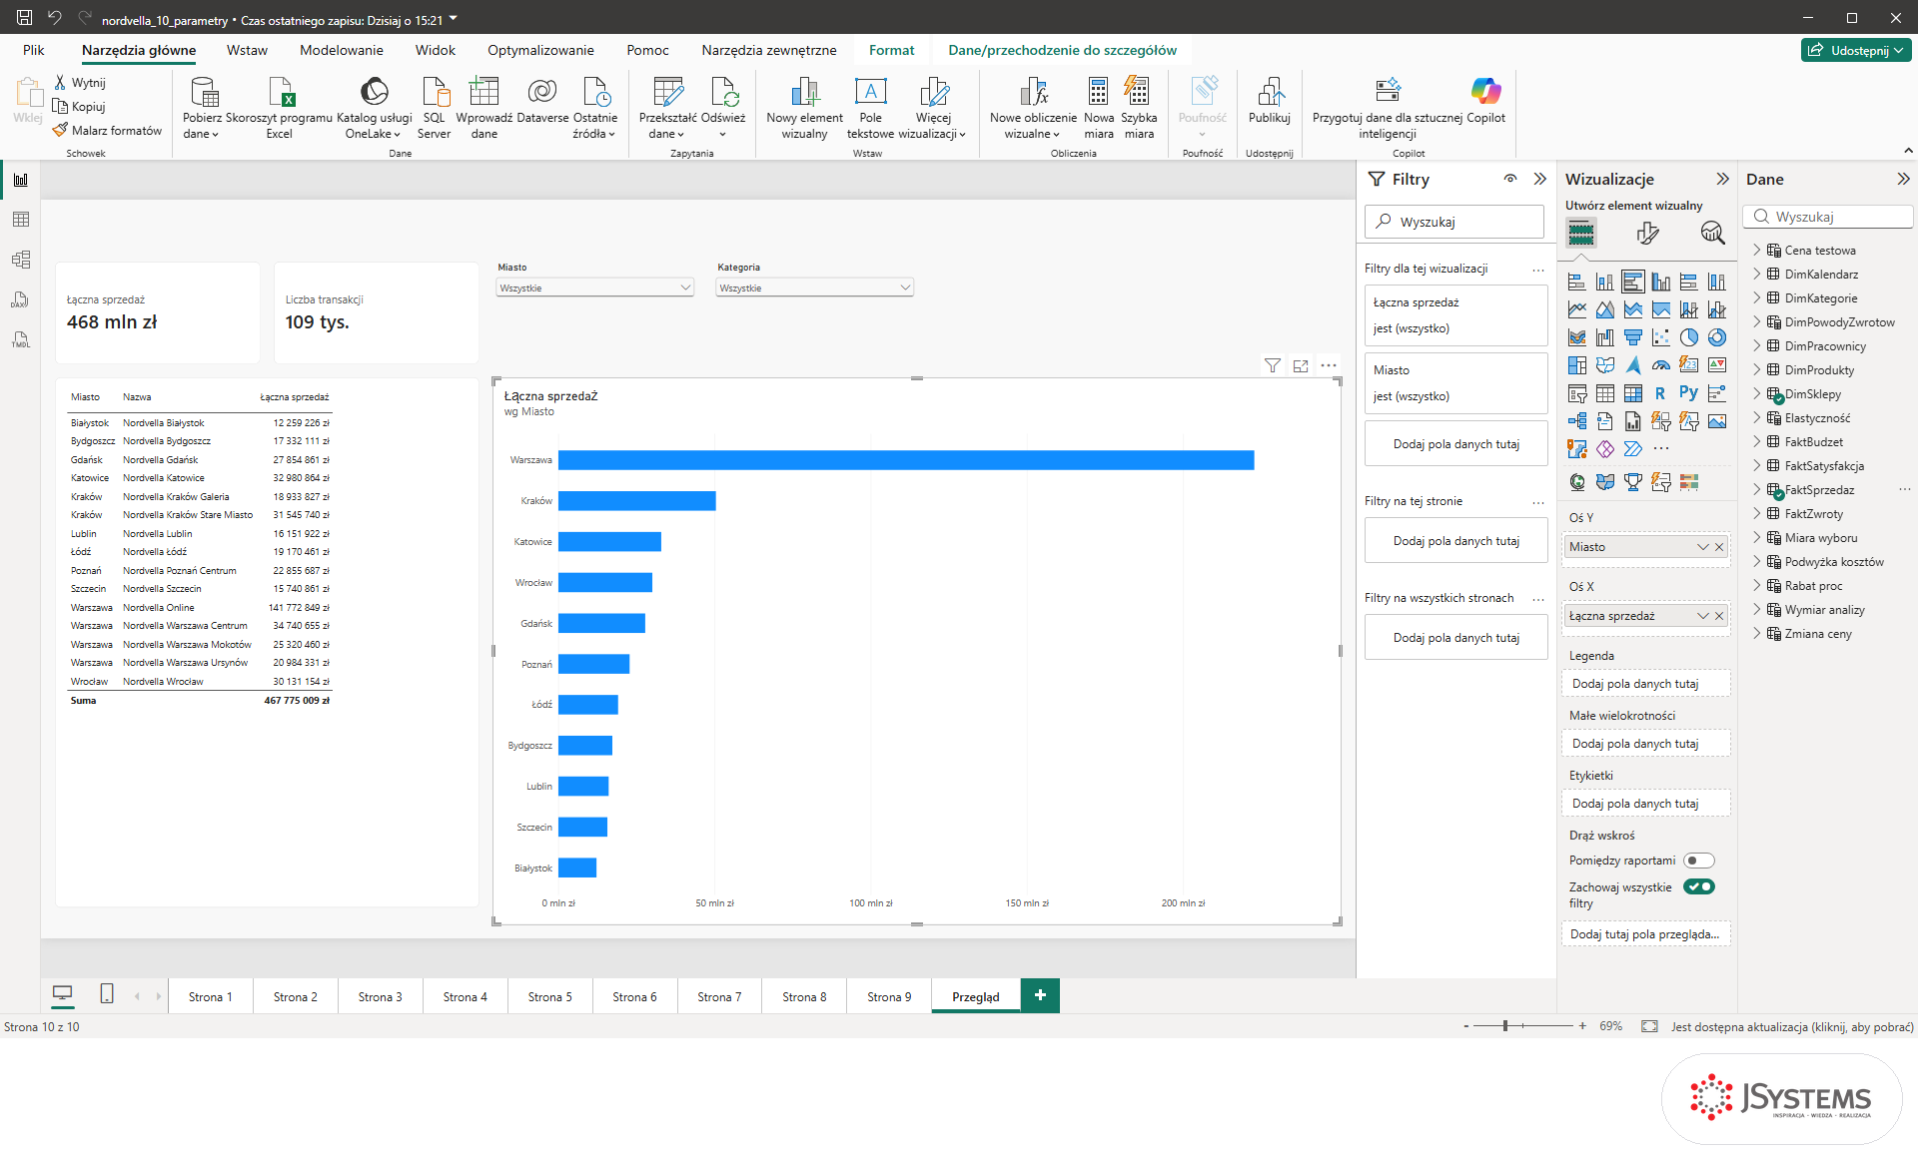Switch to mobile layout view icon
The height and width of the screenshot is (1160, 1918).
point(107,994)
